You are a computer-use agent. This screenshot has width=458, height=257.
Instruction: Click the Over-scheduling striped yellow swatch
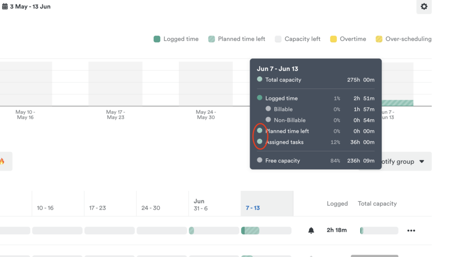(x=379, y=39)
